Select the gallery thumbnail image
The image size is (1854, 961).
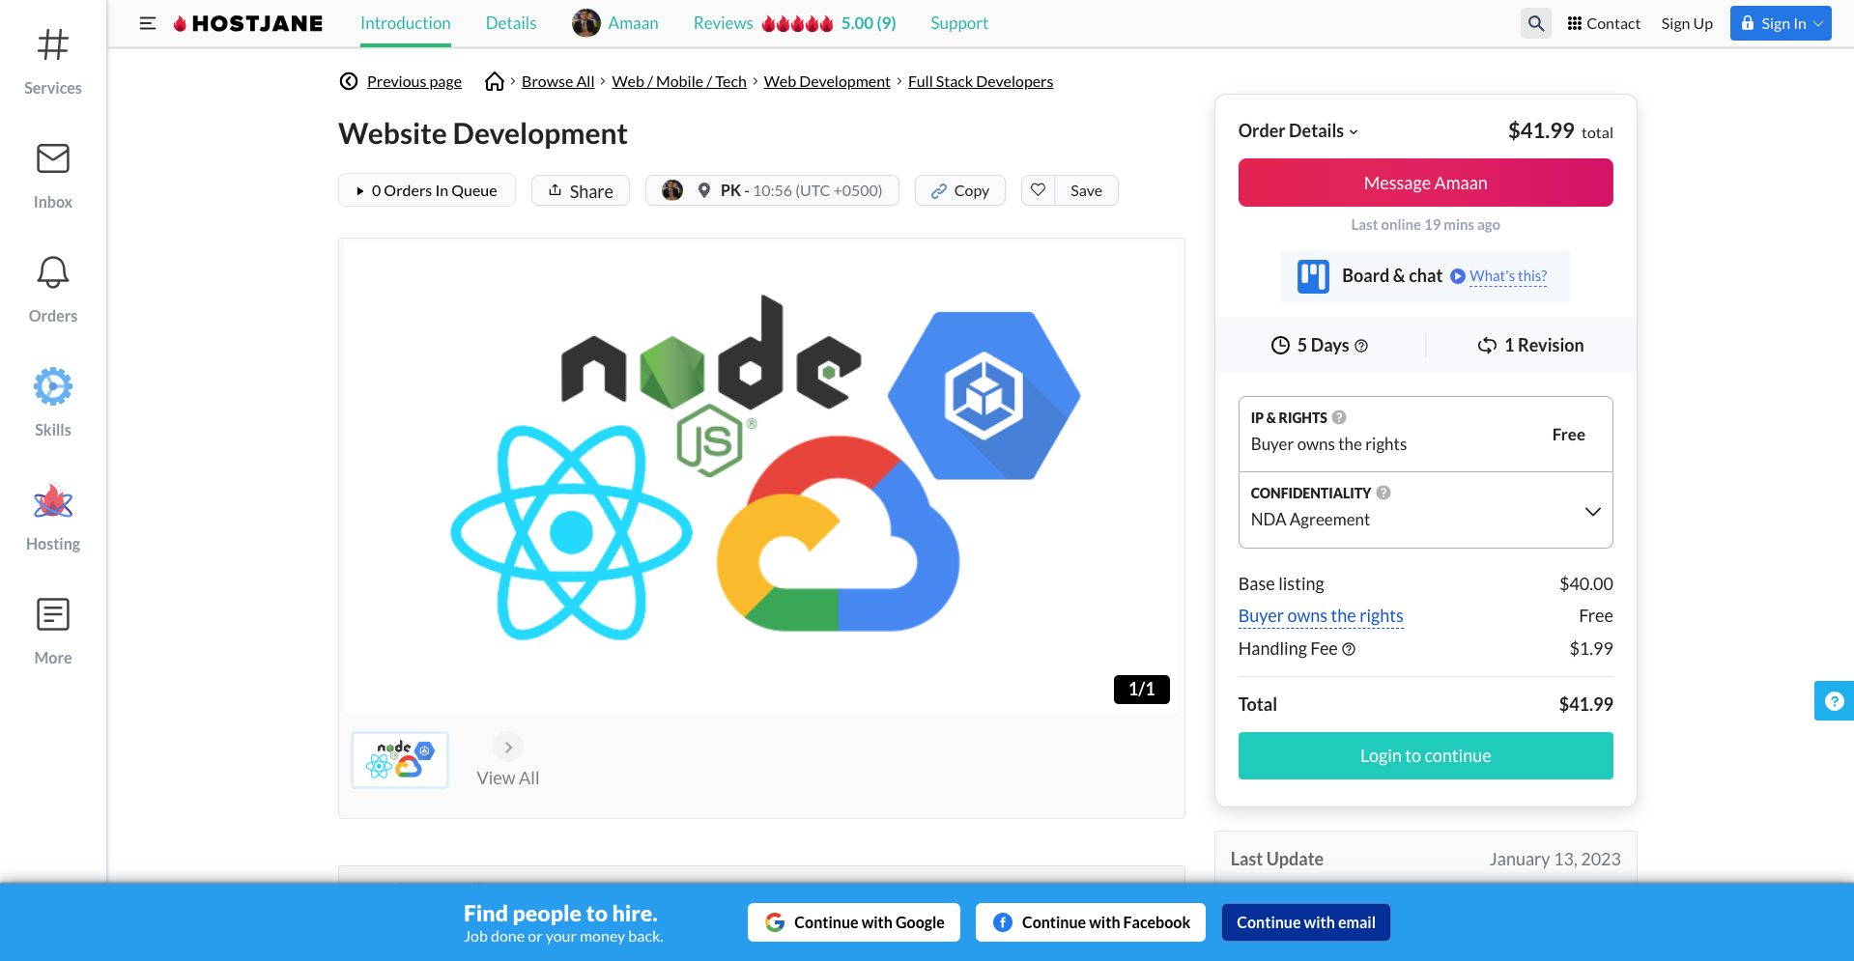point(400,760)
